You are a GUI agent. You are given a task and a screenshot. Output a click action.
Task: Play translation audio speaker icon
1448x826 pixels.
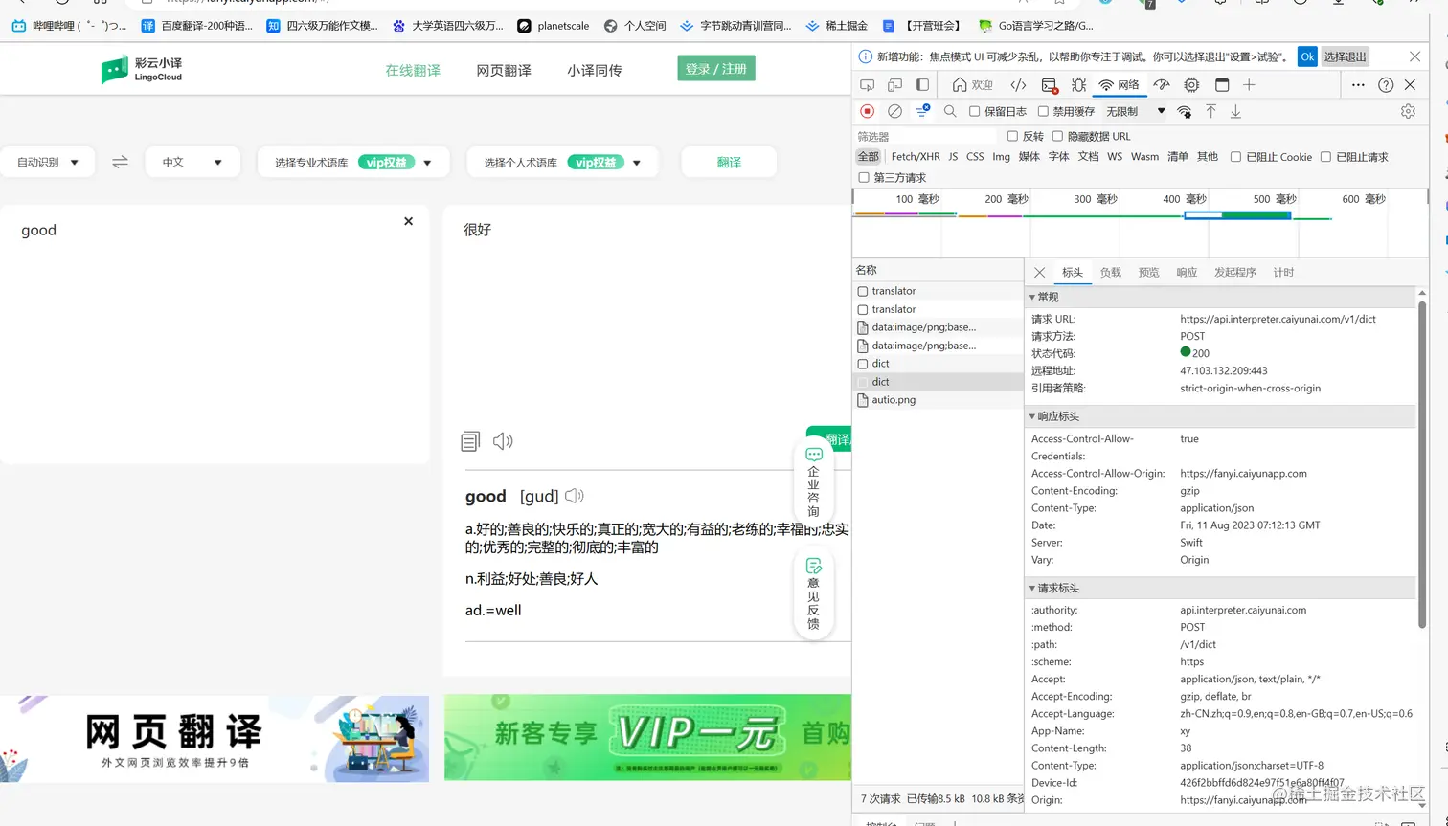point(503,440)
